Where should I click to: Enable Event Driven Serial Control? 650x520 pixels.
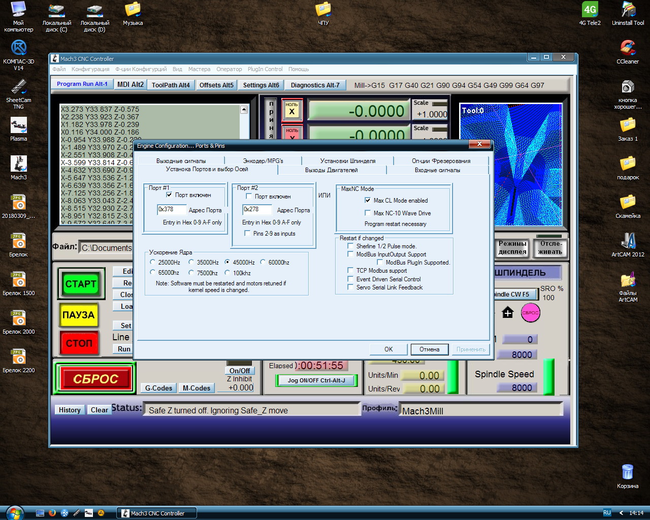350,279
